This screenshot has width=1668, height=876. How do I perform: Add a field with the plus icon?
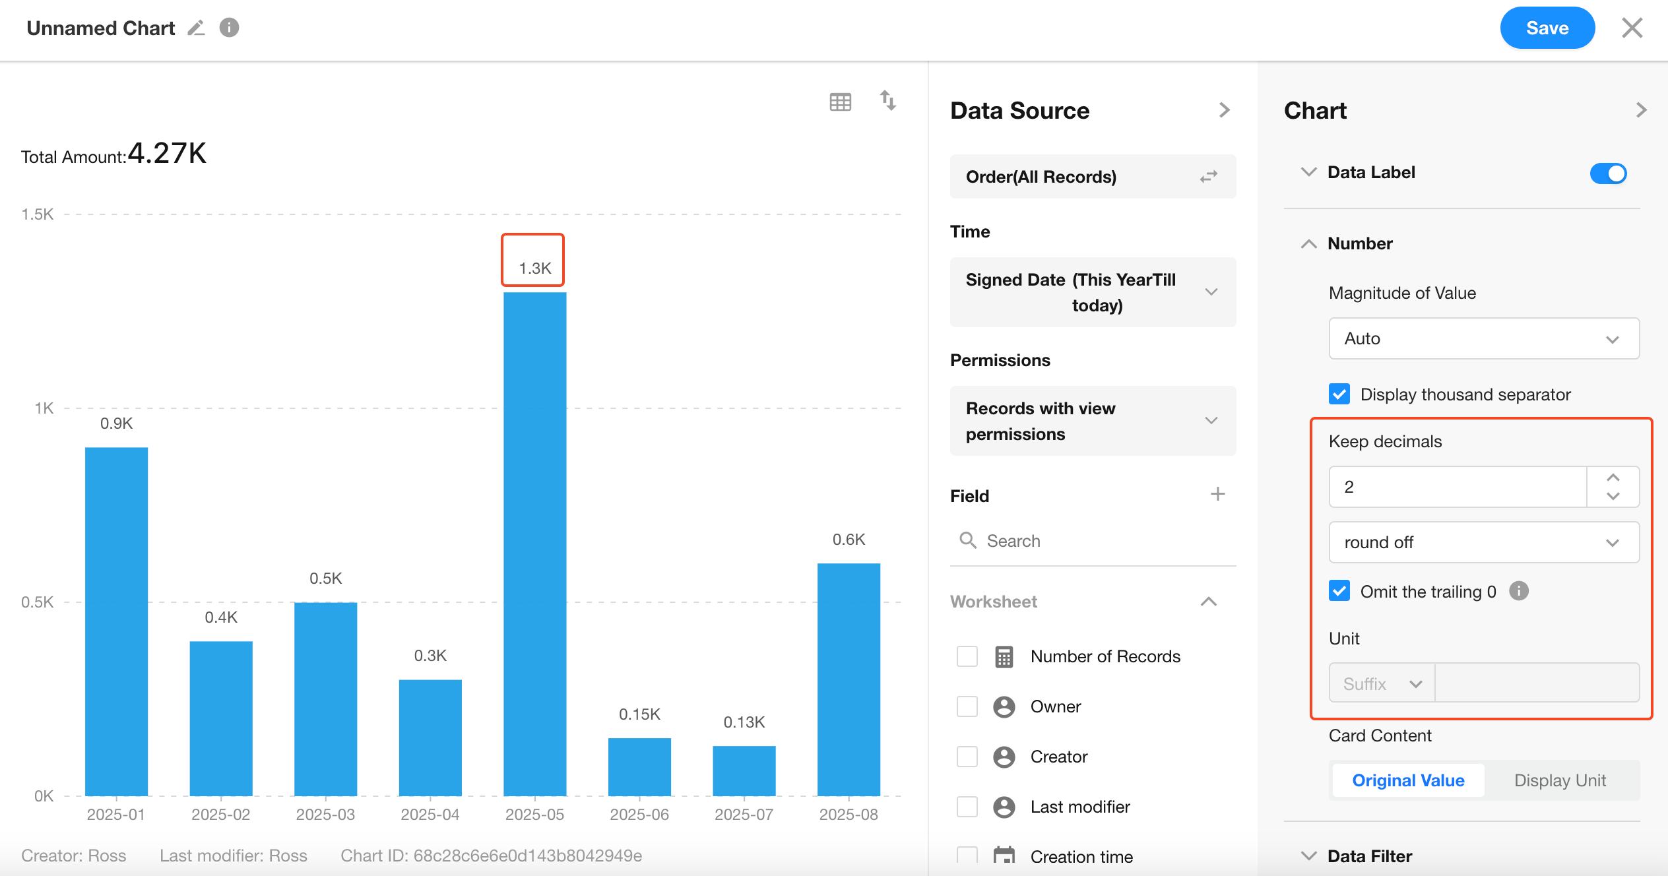click(x=1217, y=494)
